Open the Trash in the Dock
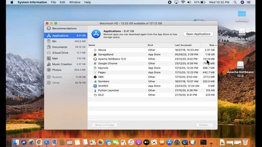 tap(245, 143)
